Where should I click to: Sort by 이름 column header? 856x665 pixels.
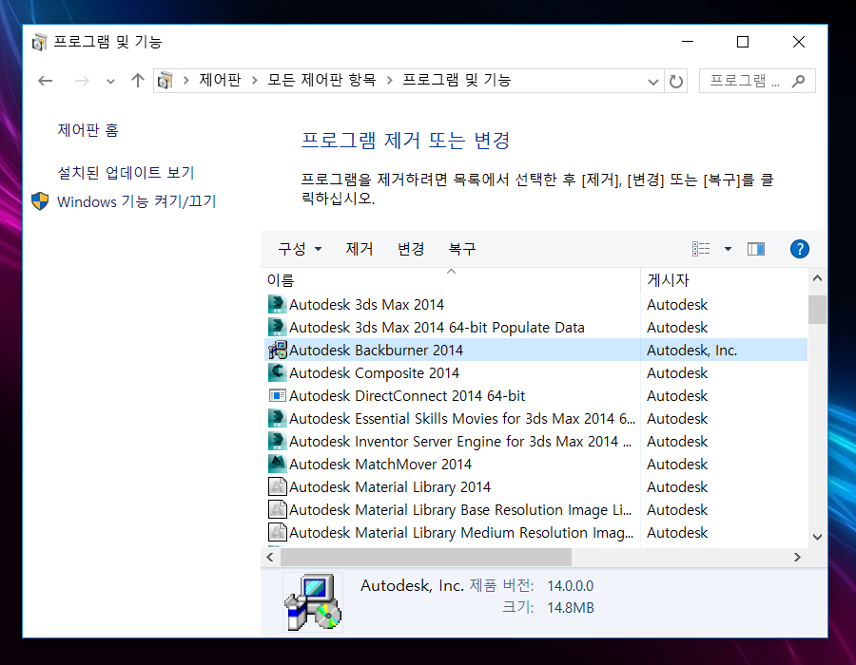(x=451, y=279)
